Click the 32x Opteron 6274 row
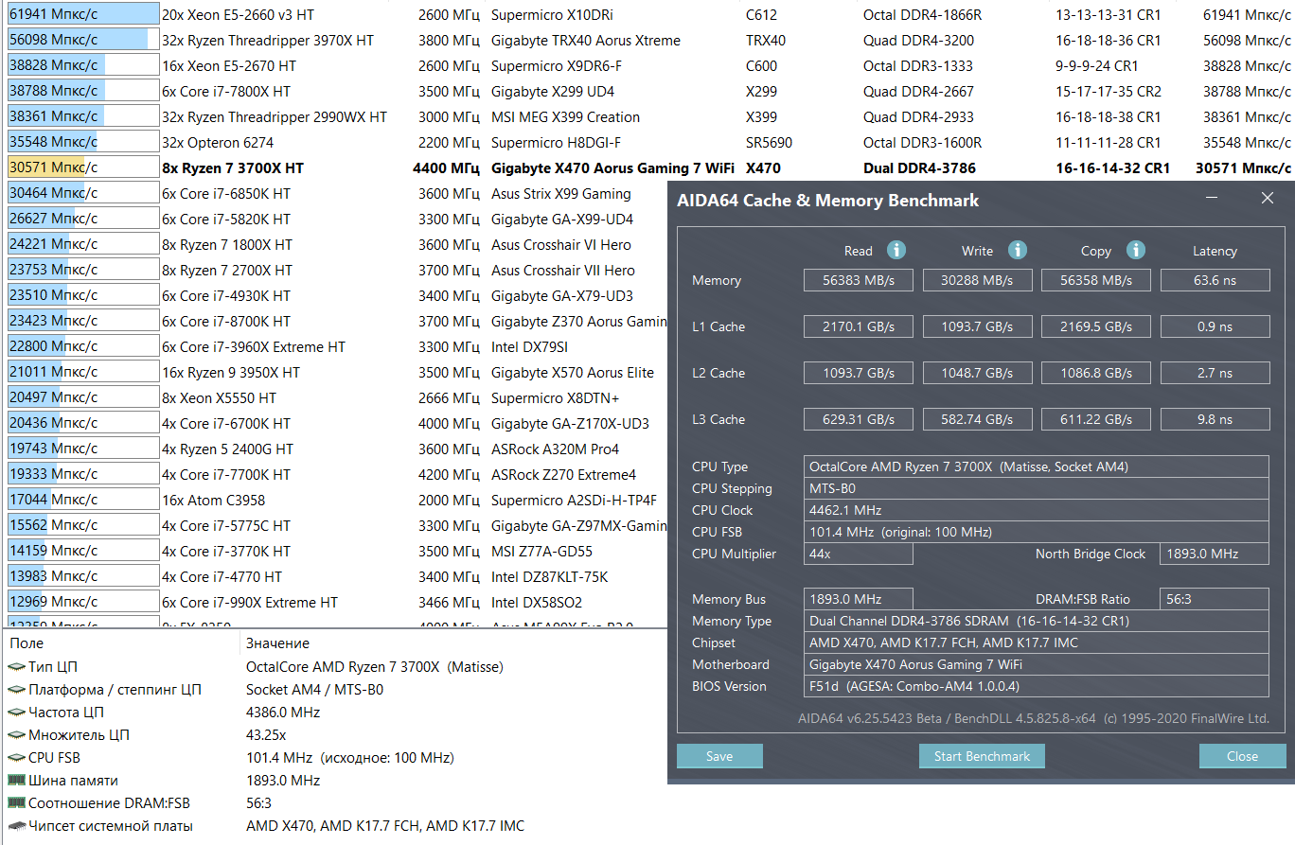The height and width of the screenshot is (845, 1295). 647,142
